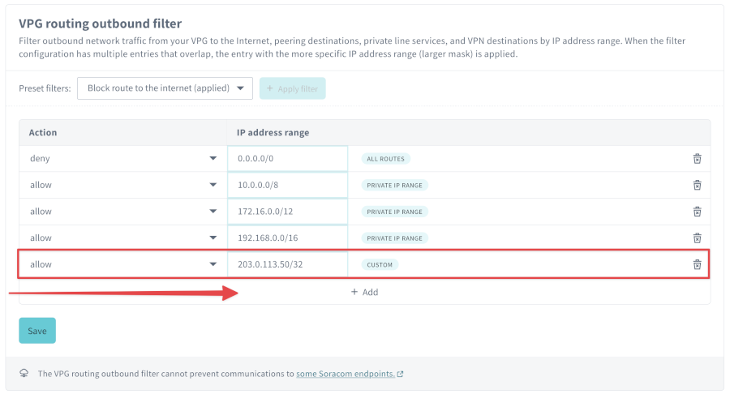Edit the 172.16.0.0/12 IP range field
Viewport: 730px width, 394px height.
(288, 212)
